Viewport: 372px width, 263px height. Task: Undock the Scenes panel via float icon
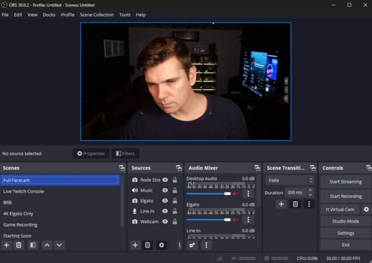point(122,168)
